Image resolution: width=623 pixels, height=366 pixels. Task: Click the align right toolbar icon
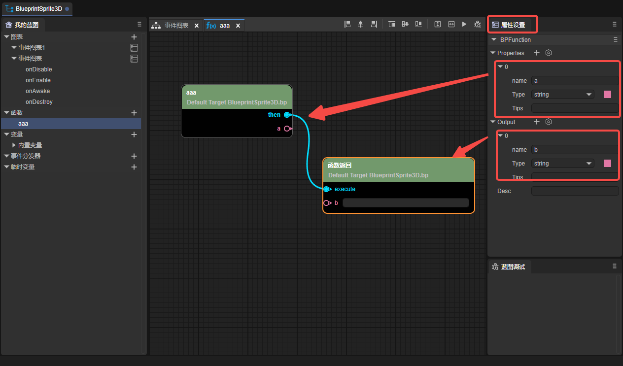(x=374, y=24)
